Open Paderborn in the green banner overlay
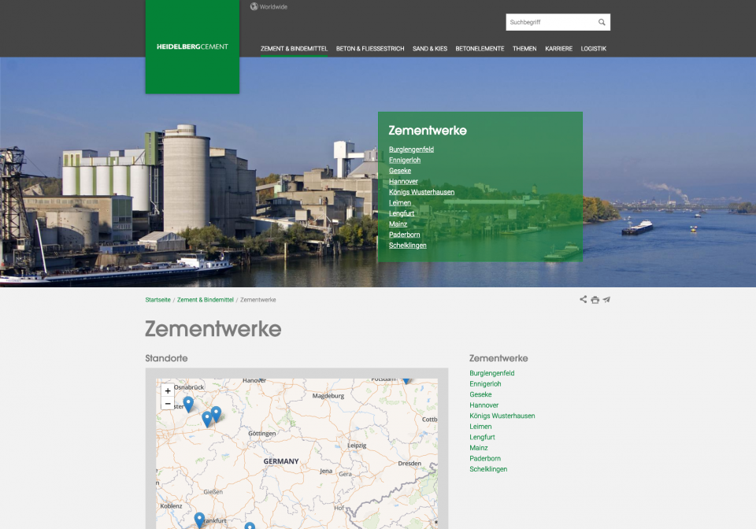The height and width of the screenshot is (529, 756). [x=405, y=235]
